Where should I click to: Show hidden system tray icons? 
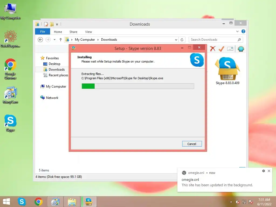click(x=231, y=202)
